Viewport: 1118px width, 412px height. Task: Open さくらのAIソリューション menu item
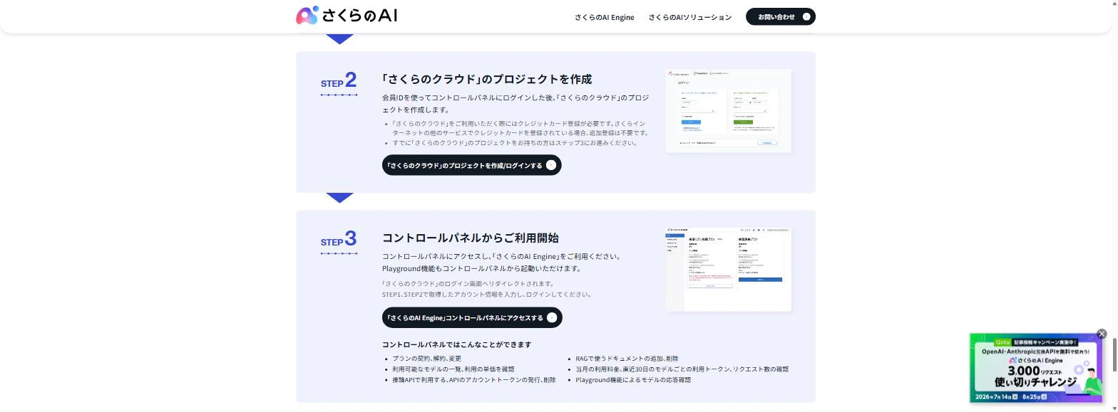tap(689, 17)
